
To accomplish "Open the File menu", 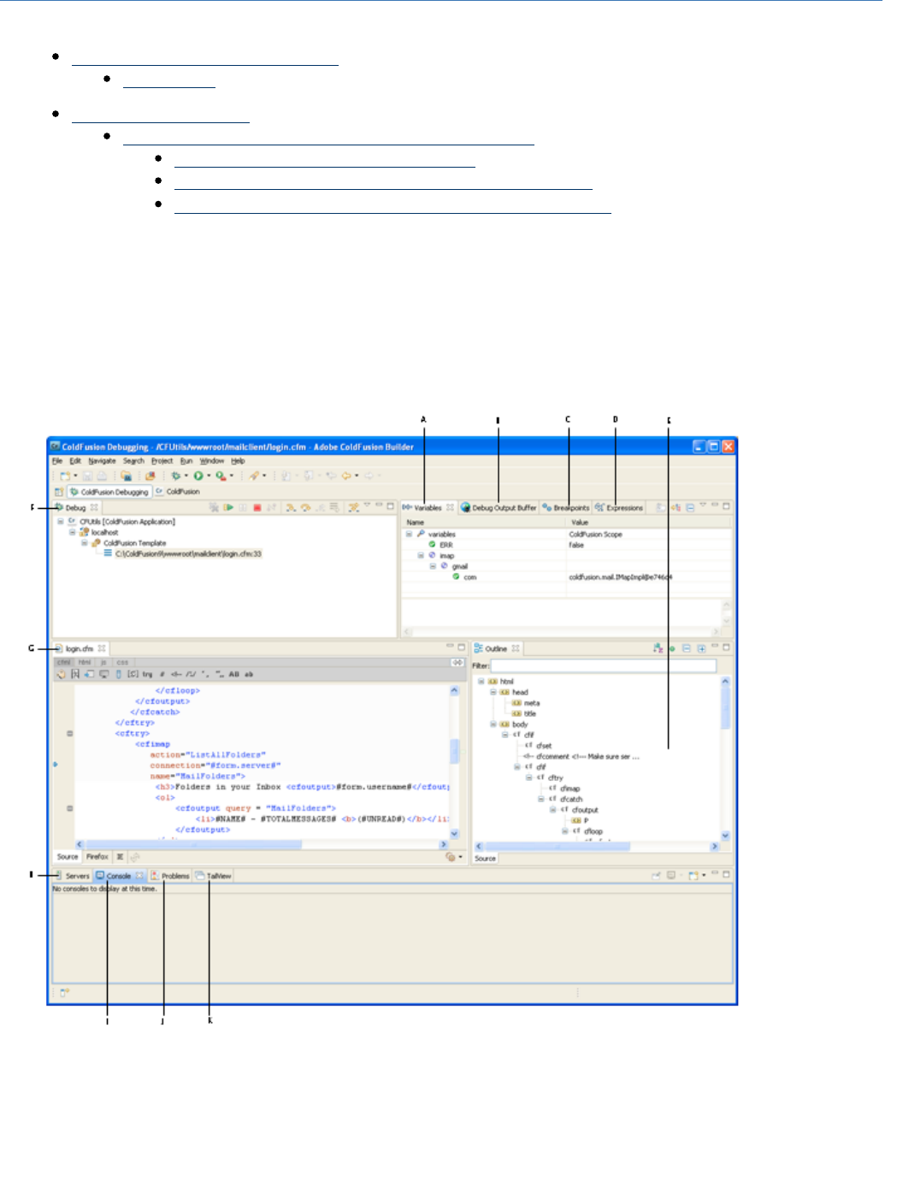I will pyautogui.click(x=57, y=460).
